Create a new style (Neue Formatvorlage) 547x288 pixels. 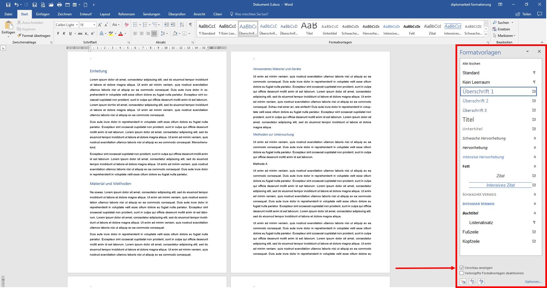(463, 282)
